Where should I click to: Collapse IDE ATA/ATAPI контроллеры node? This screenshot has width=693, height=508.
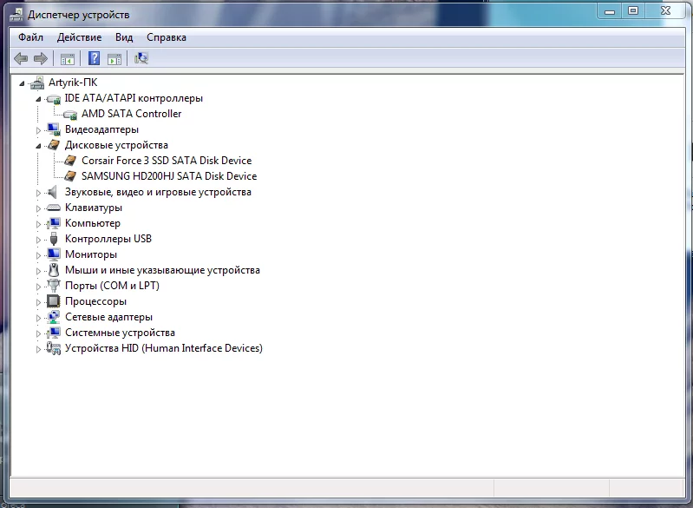[x=38, y=99]
